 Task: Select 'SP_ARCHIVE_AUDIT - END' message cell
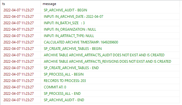coord(110,100)
